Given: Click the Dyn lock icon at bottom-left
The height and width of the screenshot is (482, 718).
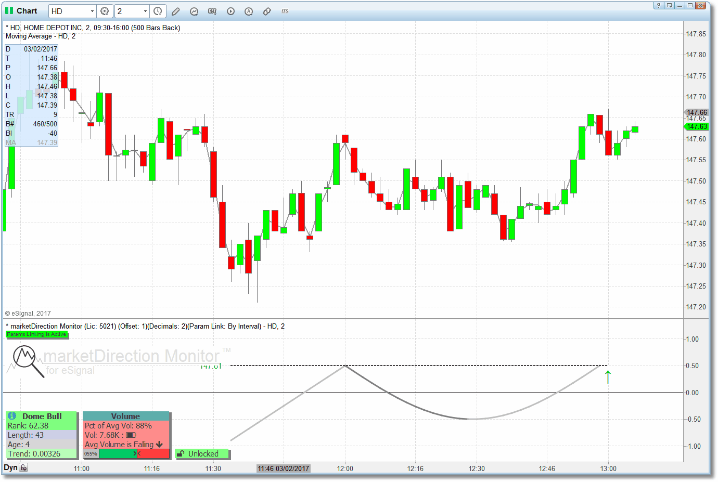Looking at the screenshot, I should point(23,467).
